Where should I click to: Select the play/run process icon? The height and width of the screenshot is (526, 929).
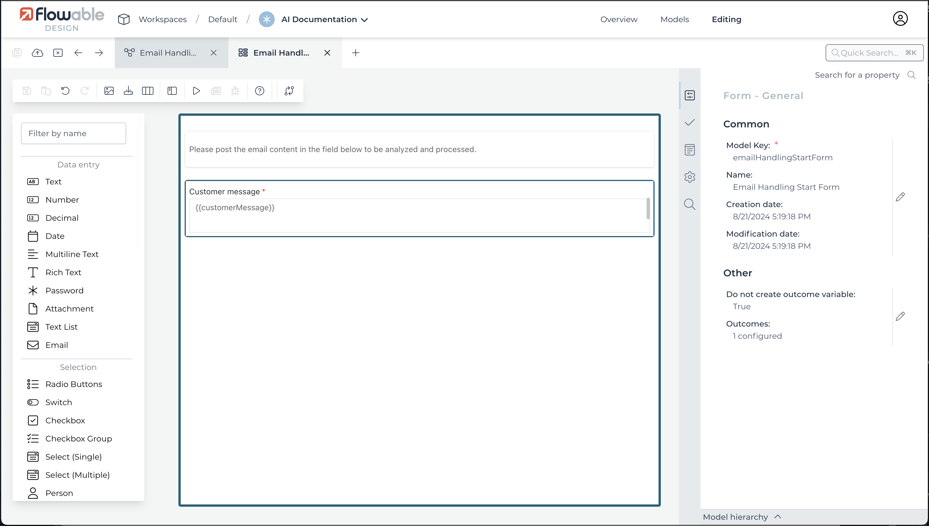(x=197, y=91)
